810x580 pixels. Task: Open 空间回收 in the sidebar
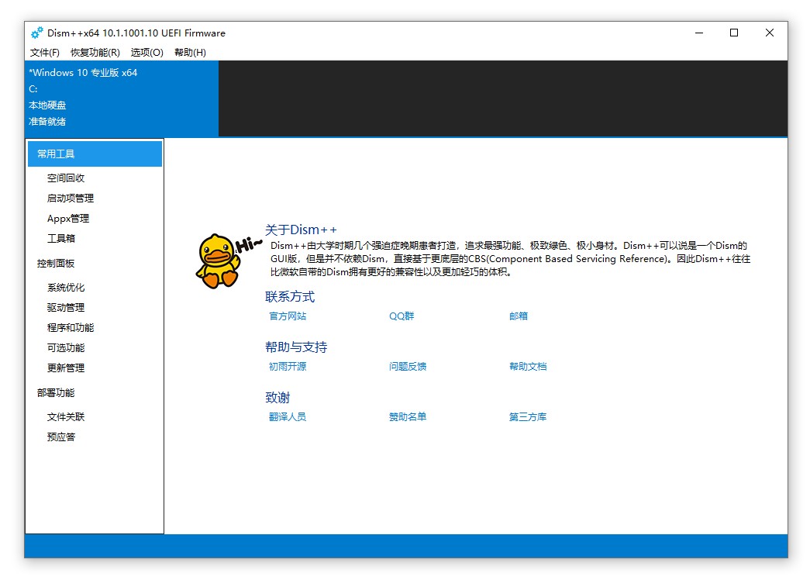coord(66,178)
